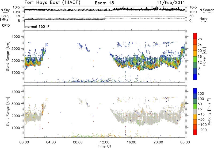This screenshot has width=214, height=148.
Task: Click the frequency step at 12:00 UT
Action: click(105, 18)
